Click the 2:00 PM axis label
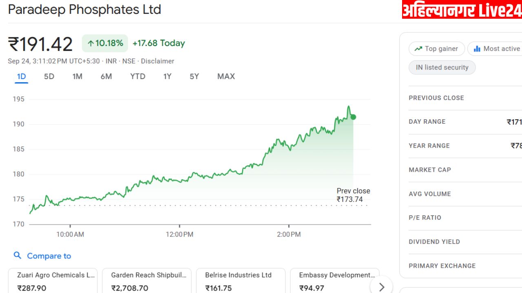 [x=289, y=234]
